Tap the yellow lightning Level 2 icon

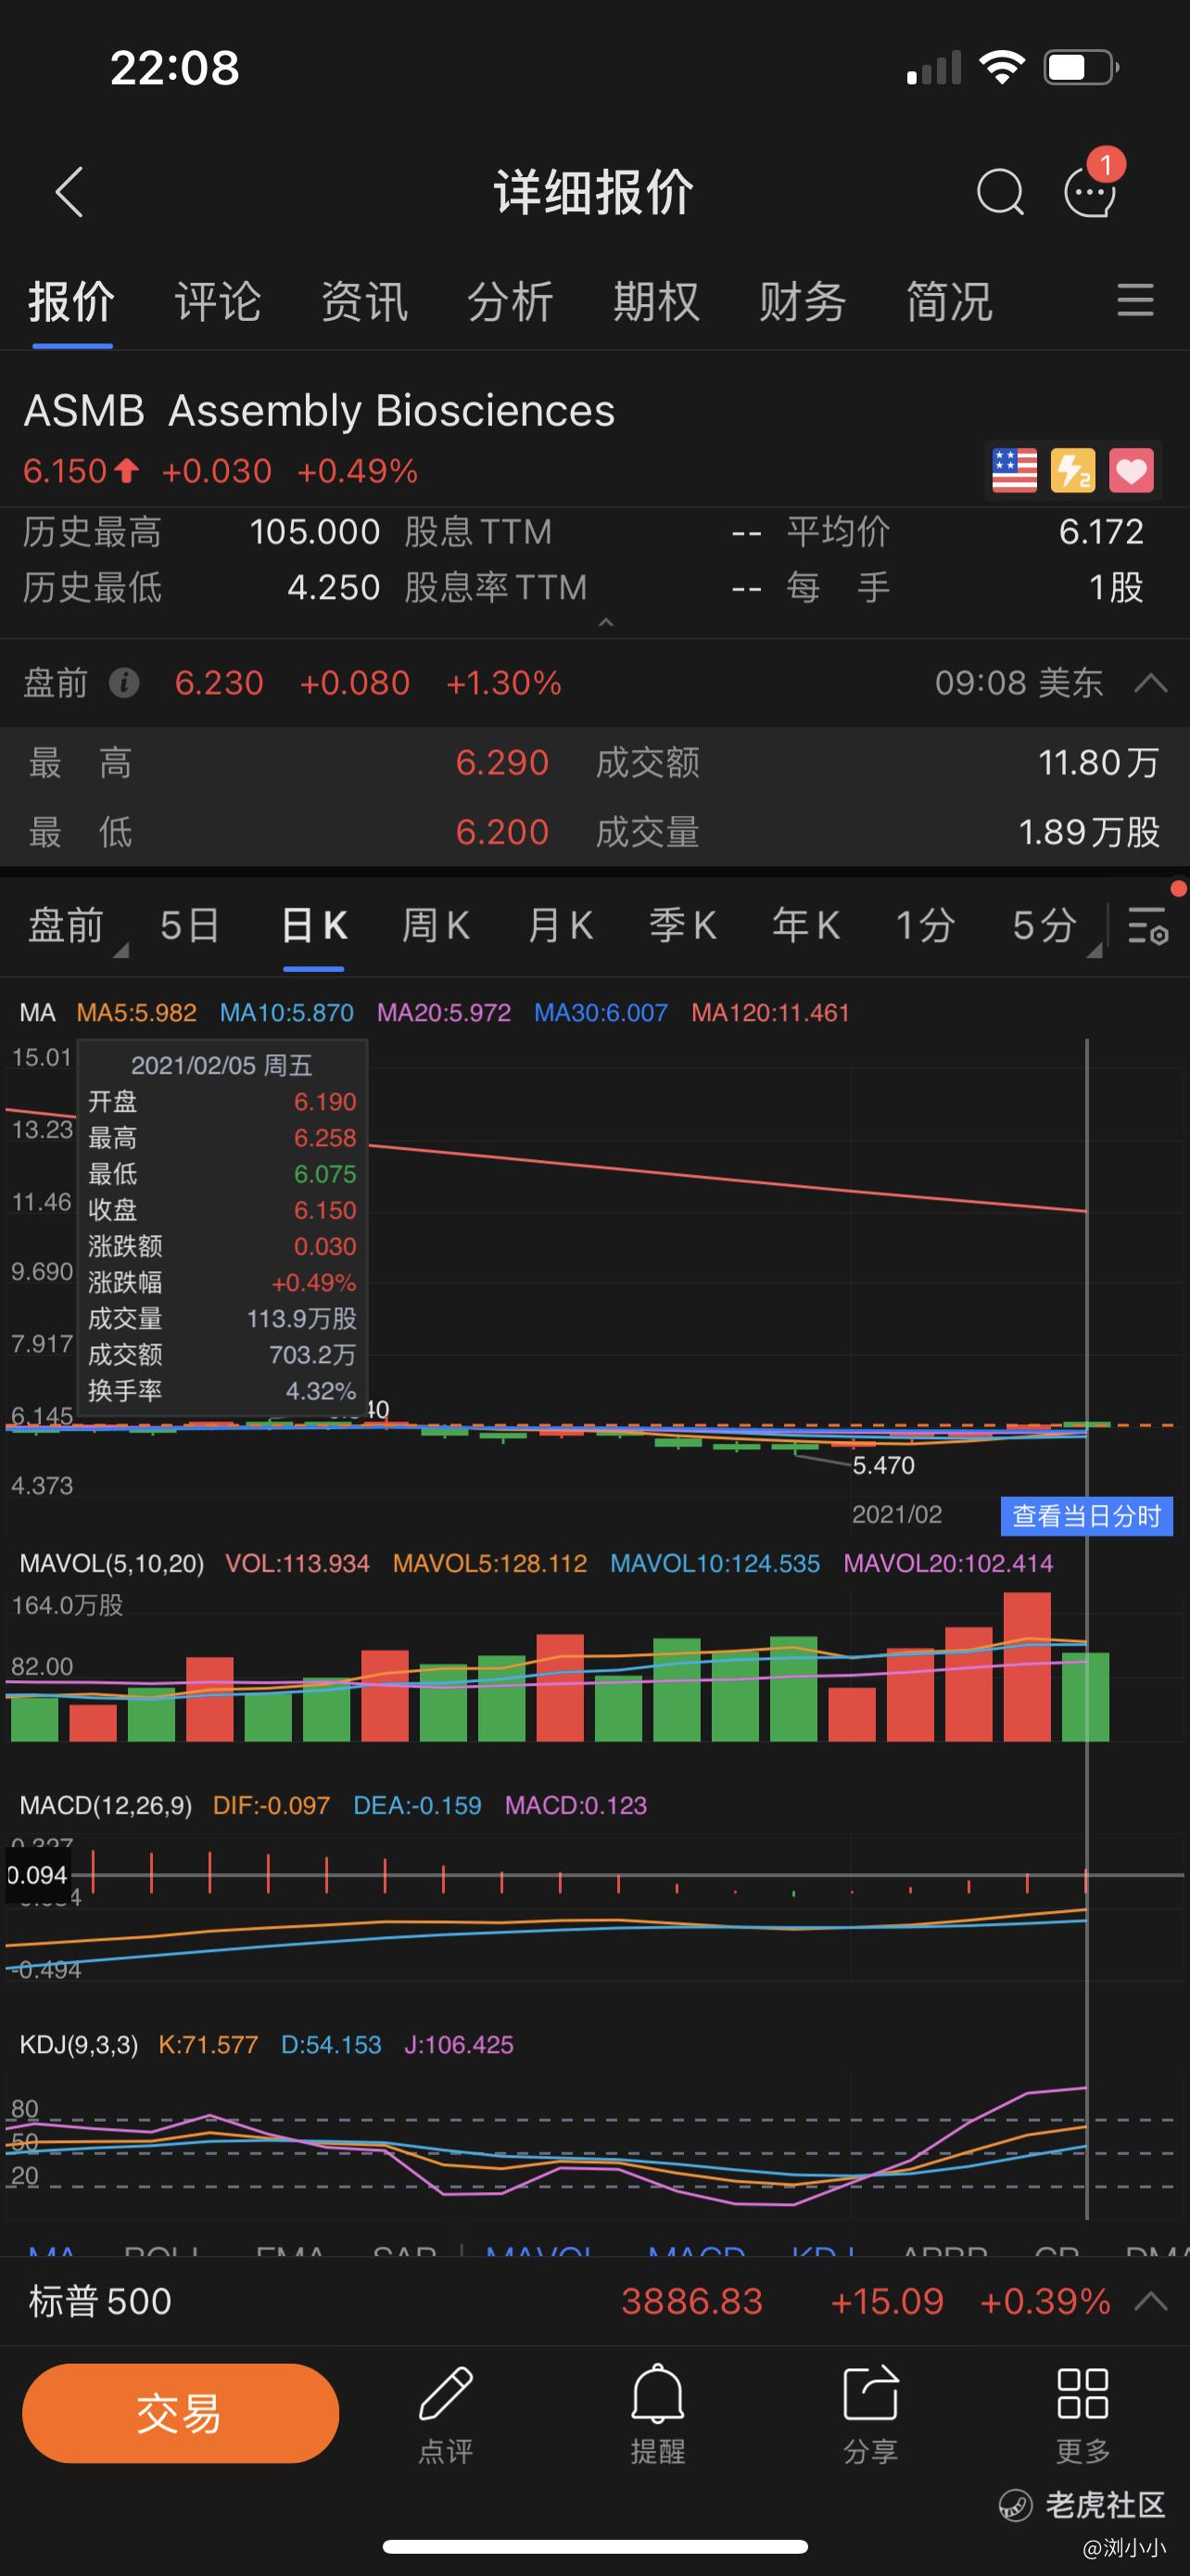1072,470
